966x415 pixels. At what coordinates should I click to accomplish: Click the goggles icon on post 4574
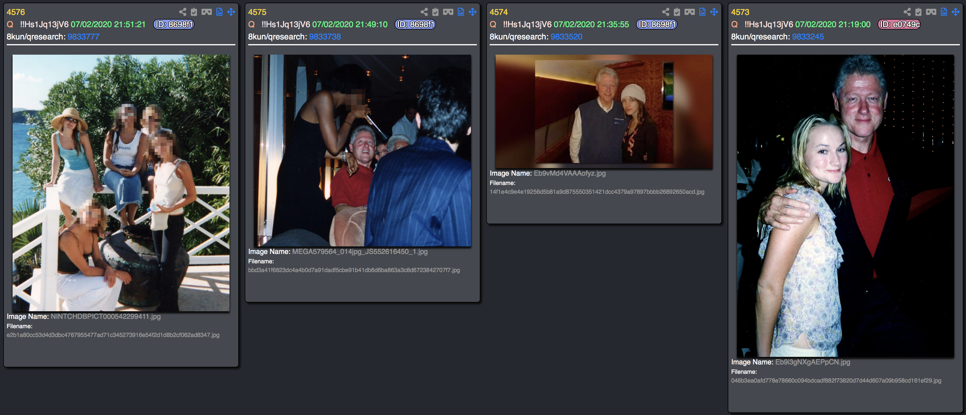690,12
